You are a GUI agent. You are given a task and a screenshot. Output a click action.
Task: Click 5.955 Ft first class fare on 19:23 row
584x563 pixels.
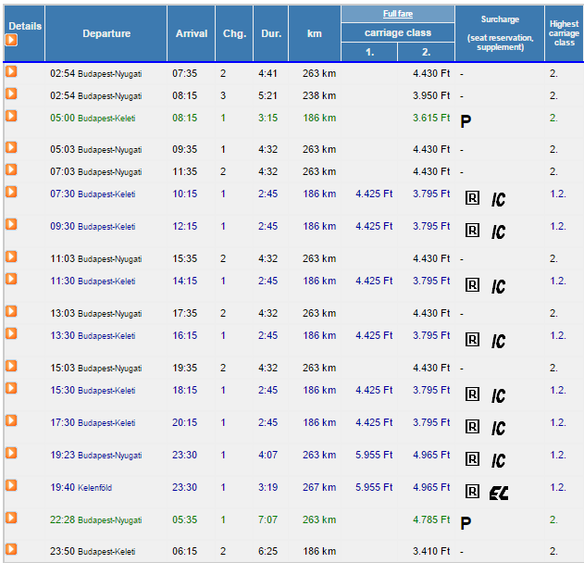coord(374,455)
